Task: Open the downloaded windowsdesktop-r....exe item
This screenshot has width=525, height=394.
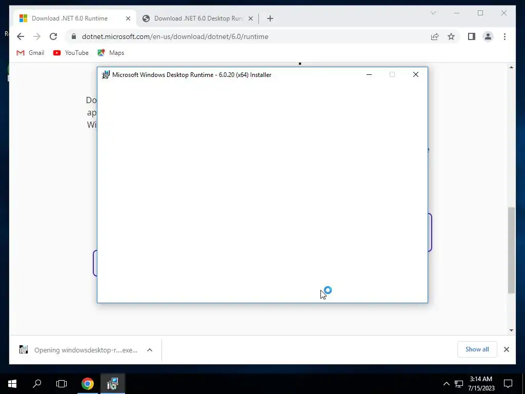Action: pyautogui.click(x=78, y=350)
